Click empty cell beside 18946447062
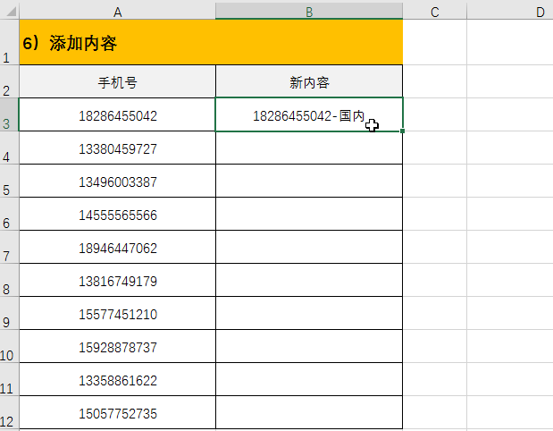The image size is (553, 431). tap(309, 247)
